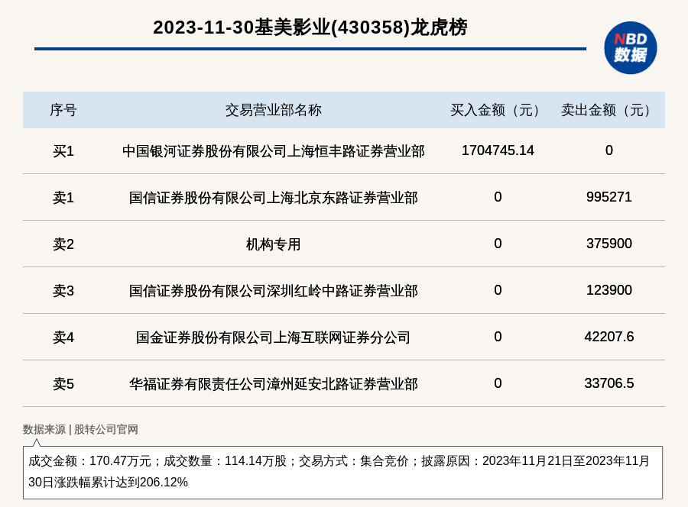
Task: Select the 卖3 row label
Action: (x=63, y=290)
